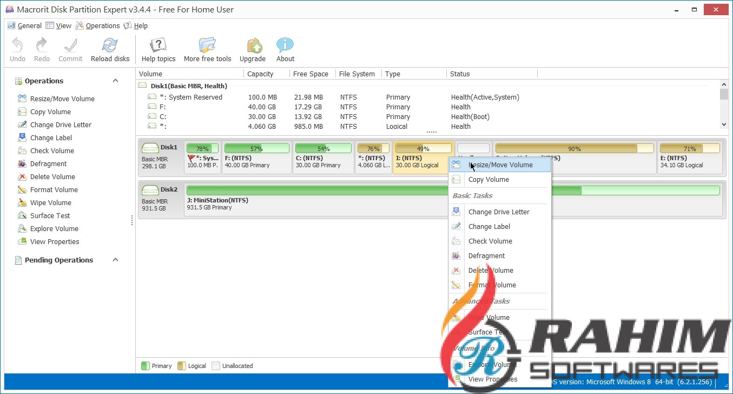This screenshot has width=733, height=394.
Task: Select the C: (NTFS) 30.00 GB partition block
Action: [323, 157]
